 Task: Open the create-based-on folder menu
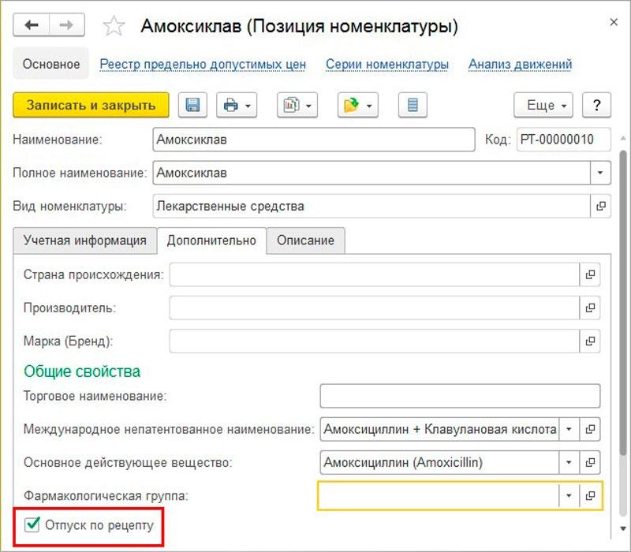(x=358, y=105)
